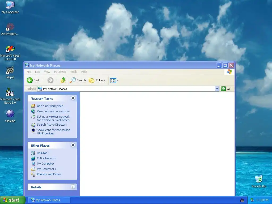272x204 pixels.
Task: Open the File menu
Action: (29, 72)
